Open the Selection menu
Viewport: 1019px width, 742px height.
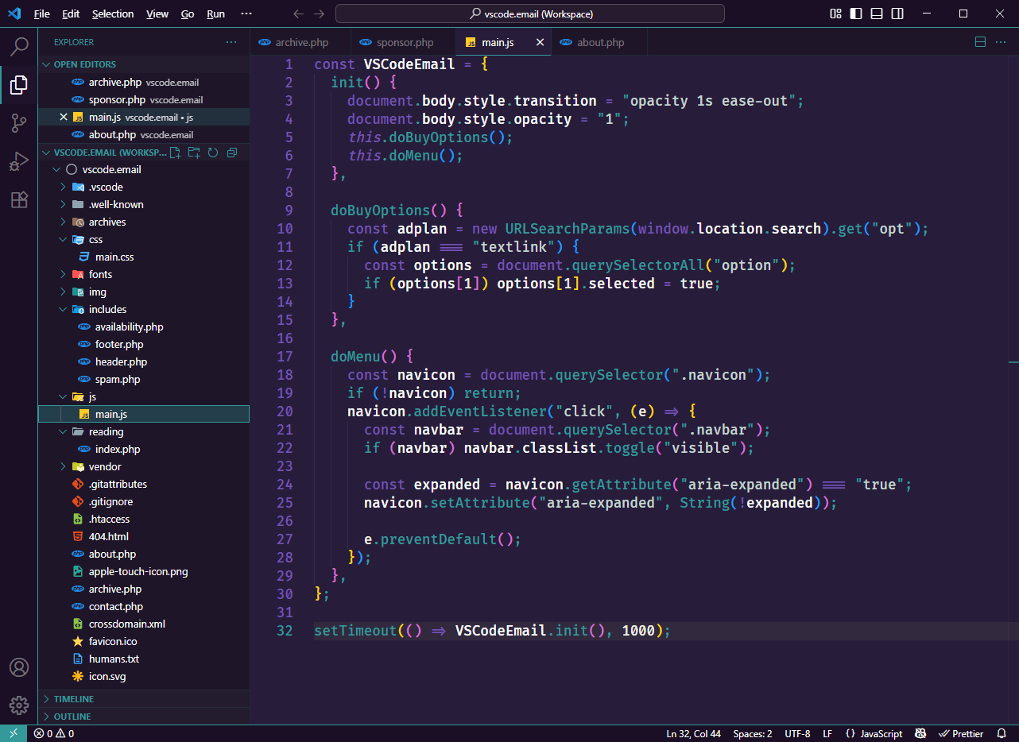coord(113,14)
